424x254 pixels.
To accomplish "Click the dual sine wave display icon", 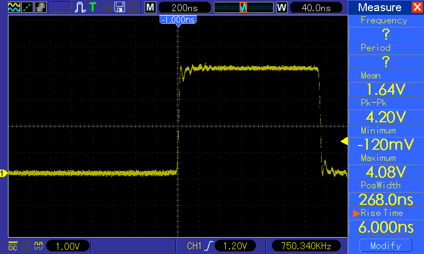I will point(14,7).
